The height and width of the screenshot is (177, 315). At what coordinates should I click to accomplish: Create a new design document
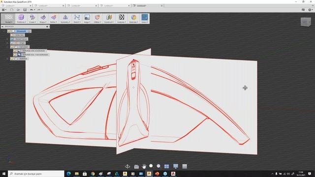click(12, 10)
